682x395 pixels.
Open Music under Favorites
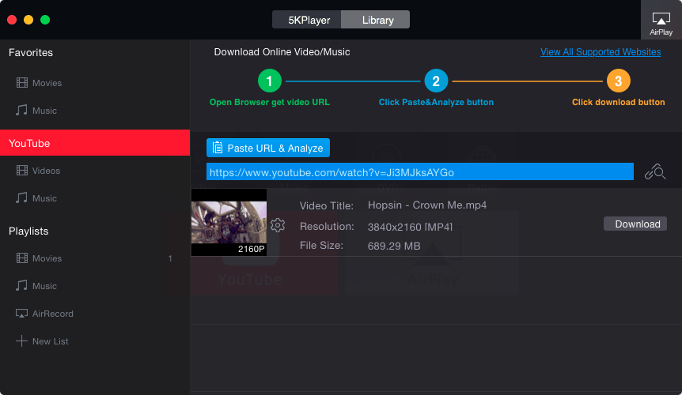44,111
